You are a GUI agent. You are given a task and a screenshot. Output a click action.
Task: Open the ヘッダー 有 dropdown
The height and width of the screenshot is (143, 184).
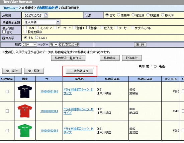click(x=54, y=45)
